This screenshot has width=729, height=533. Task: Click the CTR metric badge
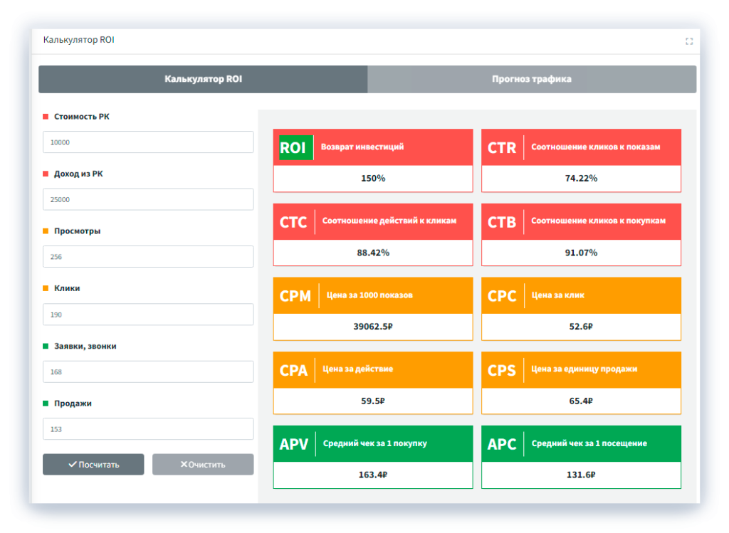tap(502, 147)
